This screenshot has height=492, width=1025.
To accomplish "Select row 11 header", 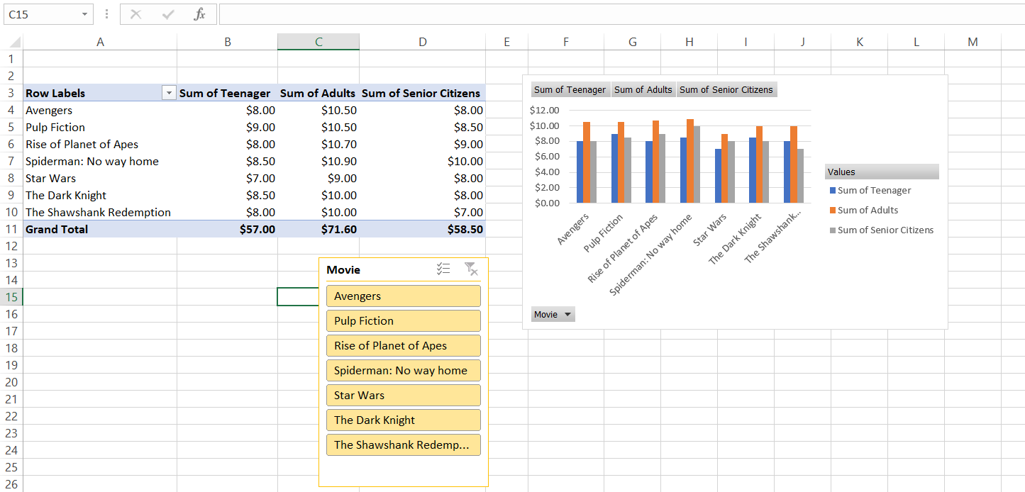I will pos(11,229).
